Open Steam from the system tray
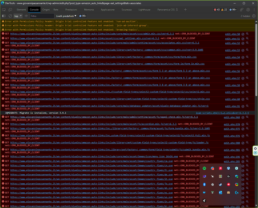Image resolution: width=258 pixels, height=208 pixels. point(221,185)
